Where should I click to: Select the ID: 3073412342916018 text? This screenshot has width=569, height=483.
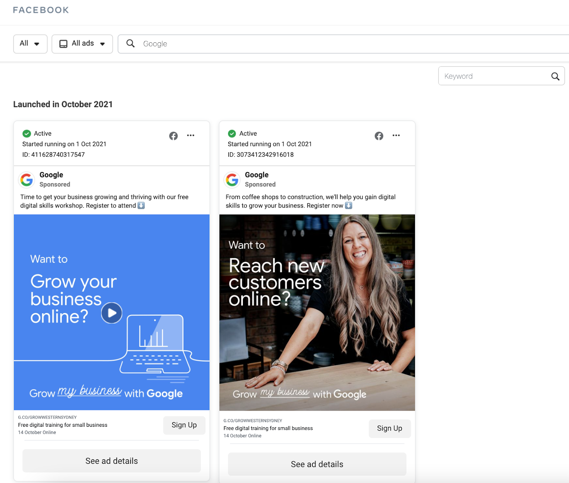click(x=261, y=154)
